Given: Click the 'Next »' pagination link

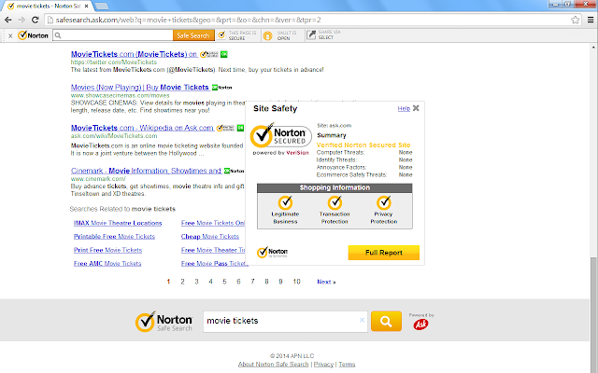Looking at the screenshot, I should click(x=326, y=282).
